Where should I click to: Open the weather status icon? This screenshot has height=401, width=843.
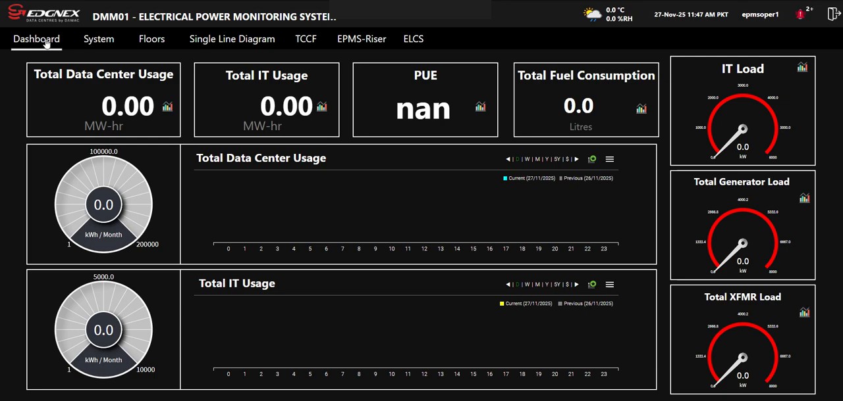(593, 14)
